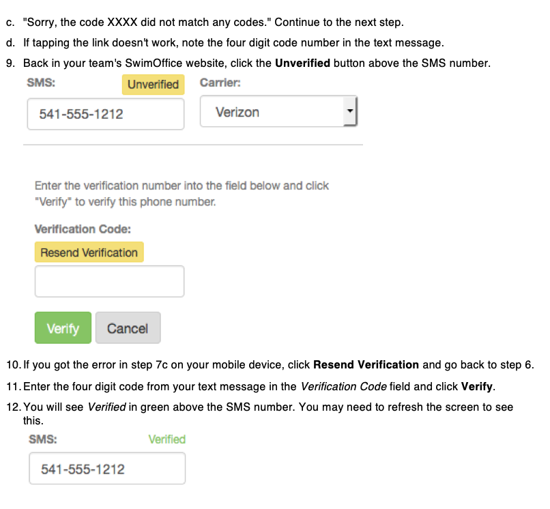The width and height of the screenshot is (550, 509).
Task: Focus the SMS field below Verified label
Action: coord(107,469)
